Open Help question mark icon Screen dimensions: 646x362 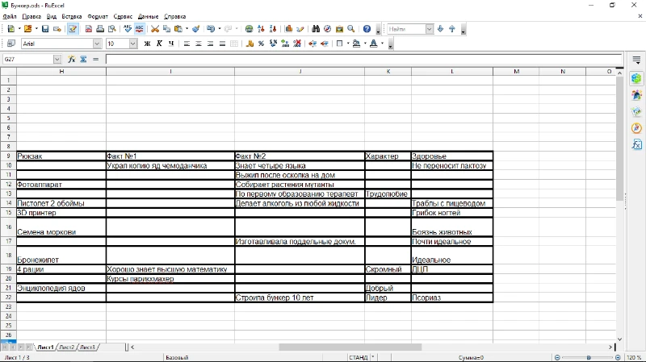click(x=367, y=29)
